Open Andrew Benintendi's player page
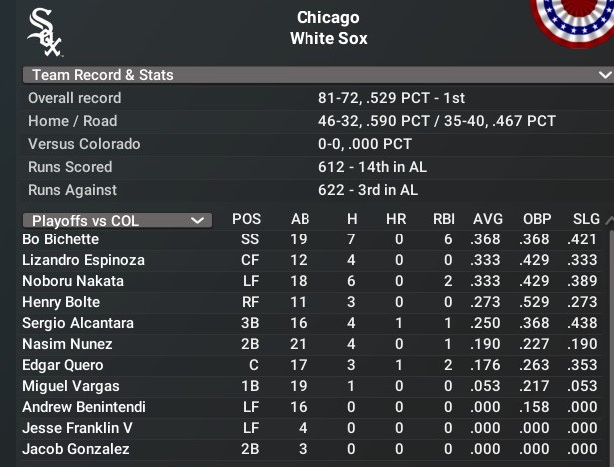 click(x=83, y=407)
